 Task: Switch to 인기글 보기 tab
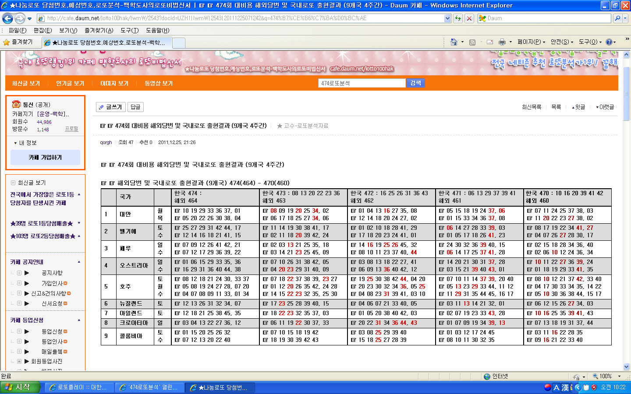(70, 83)
